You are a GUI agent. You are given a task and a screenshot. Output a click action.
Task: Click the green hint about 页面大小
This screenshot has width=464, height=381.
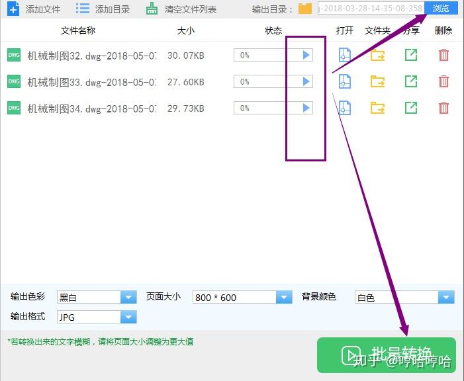pos(101,342)
